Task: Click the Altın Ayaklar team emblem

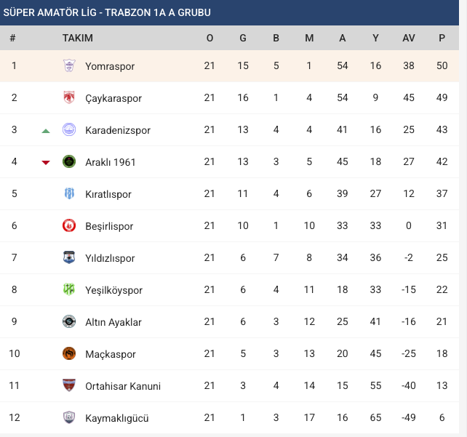Action: click(x=69, y=322)
